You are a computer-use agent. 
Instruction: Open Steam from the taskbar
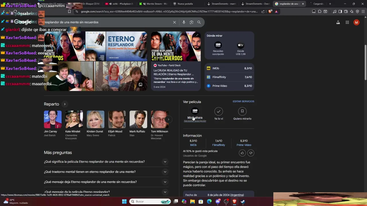click(x=243, y=201)
